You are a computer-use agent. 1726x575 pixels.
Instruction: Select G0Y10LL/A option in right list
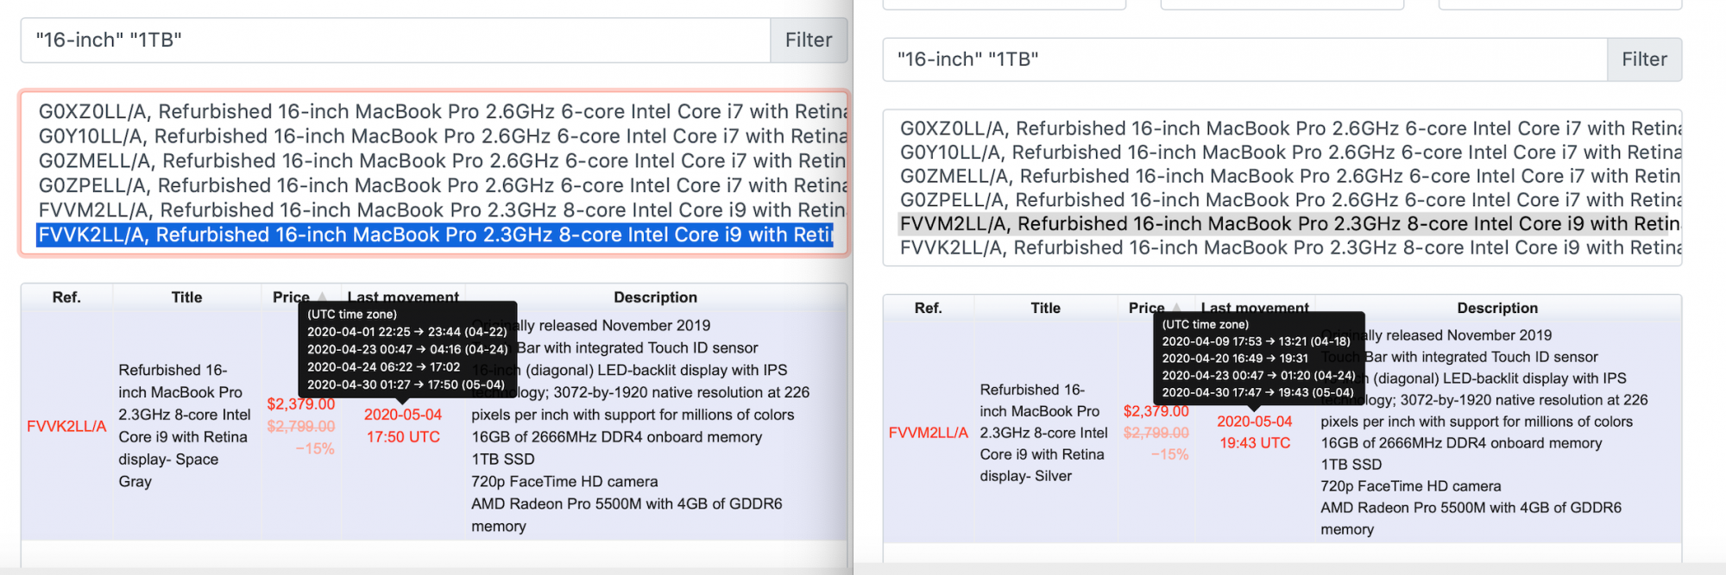(1289, 153)
